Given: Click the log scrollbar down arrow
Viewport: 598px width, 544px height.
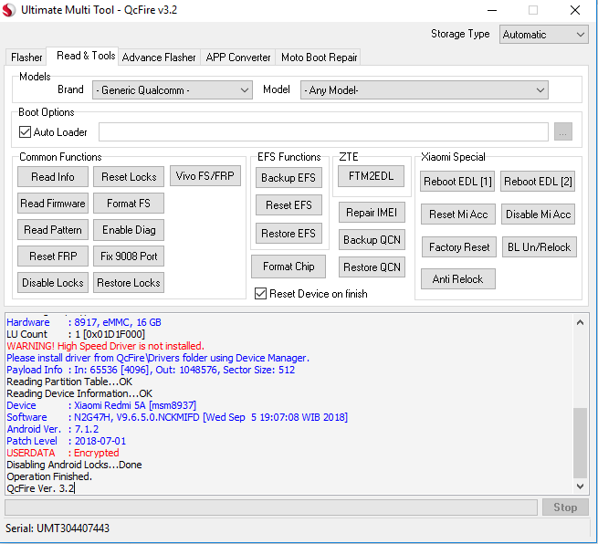Looking at the screenshot, I should (x=580, y=486).
